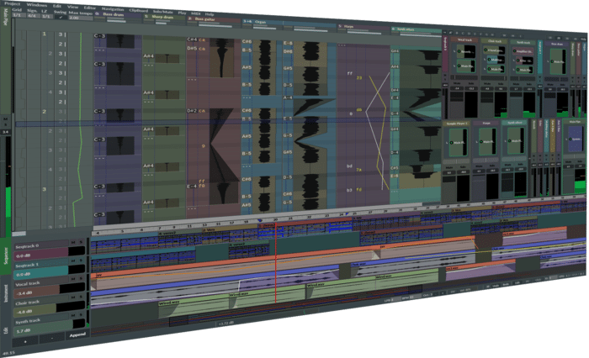The height and width of the screenshot is (358, 589).
Task: Click the Max tempo value field
Action: tap(76, 16)
